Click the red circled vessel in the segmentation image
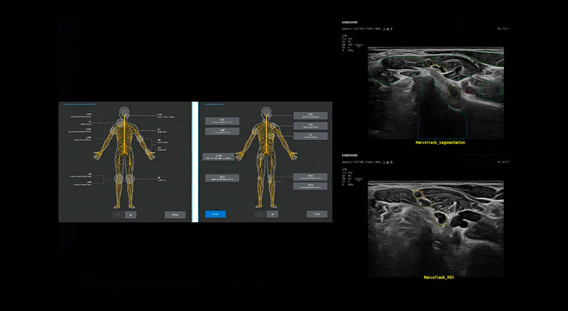568x311 pixels. [470, 90]
